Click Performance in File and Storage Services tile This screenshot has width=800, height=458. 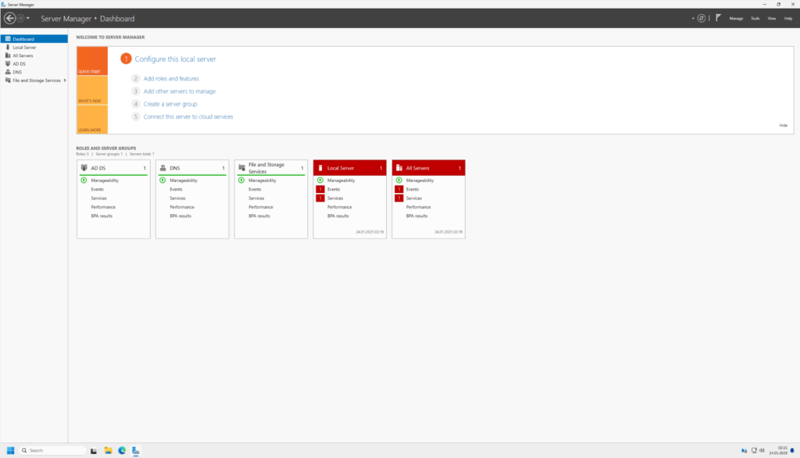point(261,207)
